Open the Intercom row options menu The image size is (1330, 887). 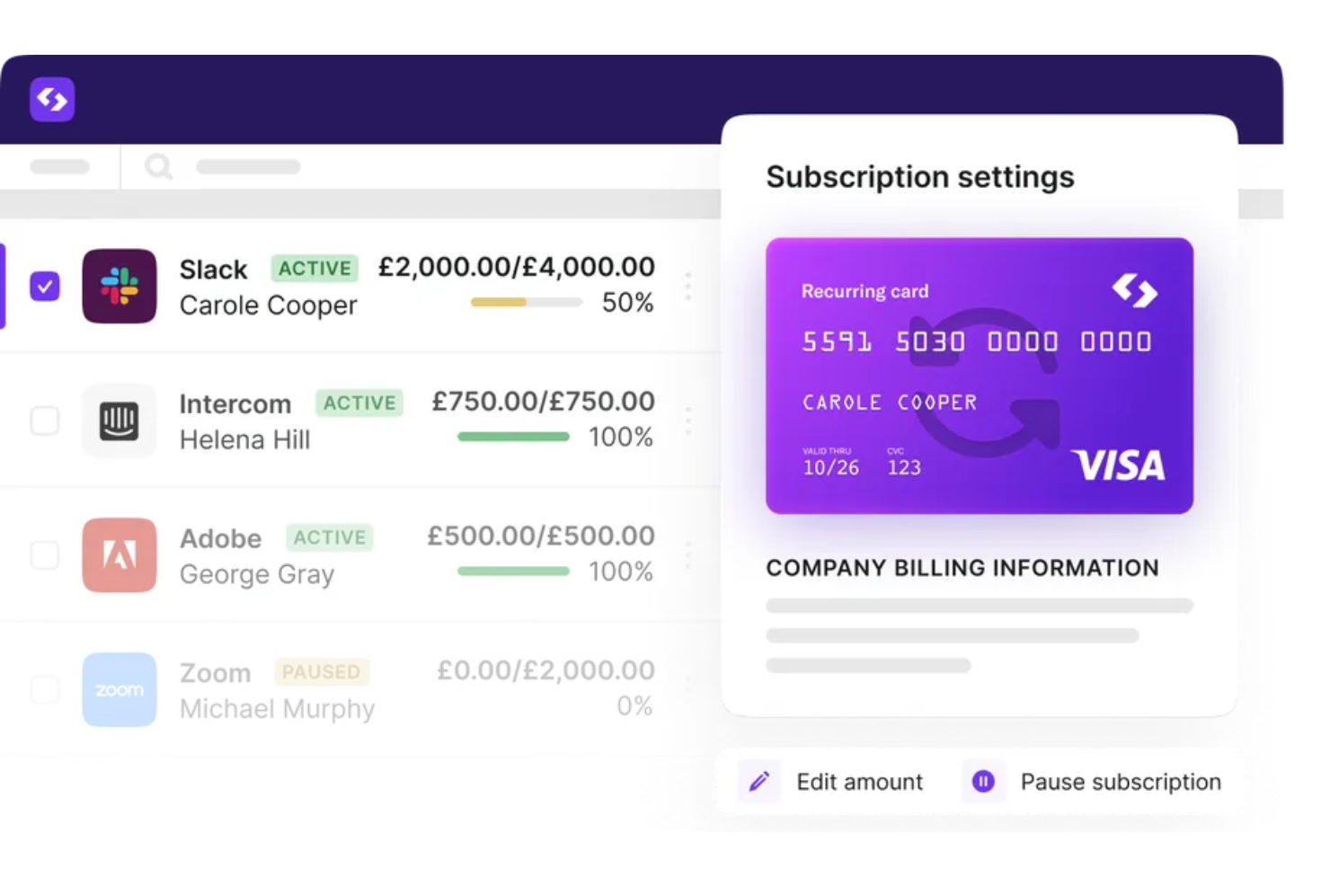pyautogui.click(x=687, y=420)
